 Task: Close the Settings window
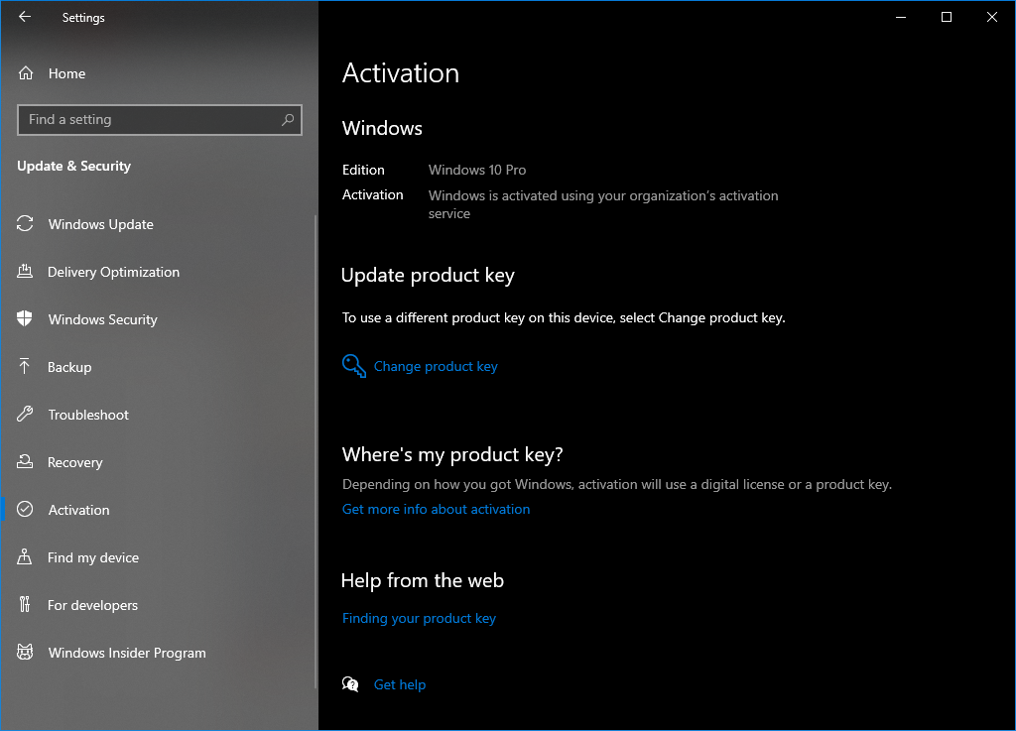991,18
